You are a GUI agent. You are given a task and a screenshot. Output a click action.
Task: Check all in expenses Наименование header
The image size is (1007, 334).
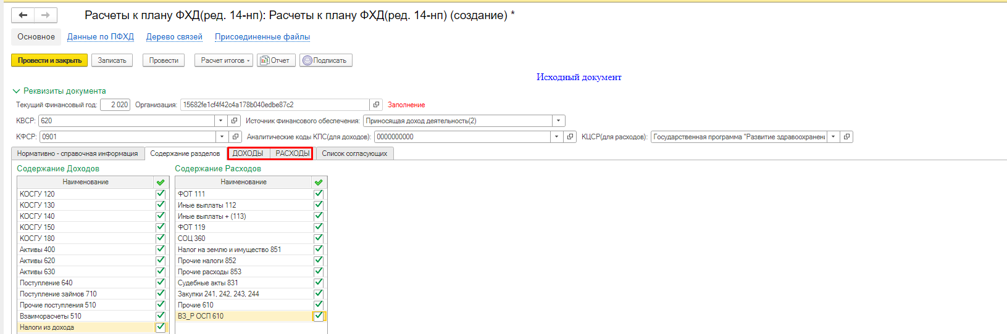(x=319, y=182)
